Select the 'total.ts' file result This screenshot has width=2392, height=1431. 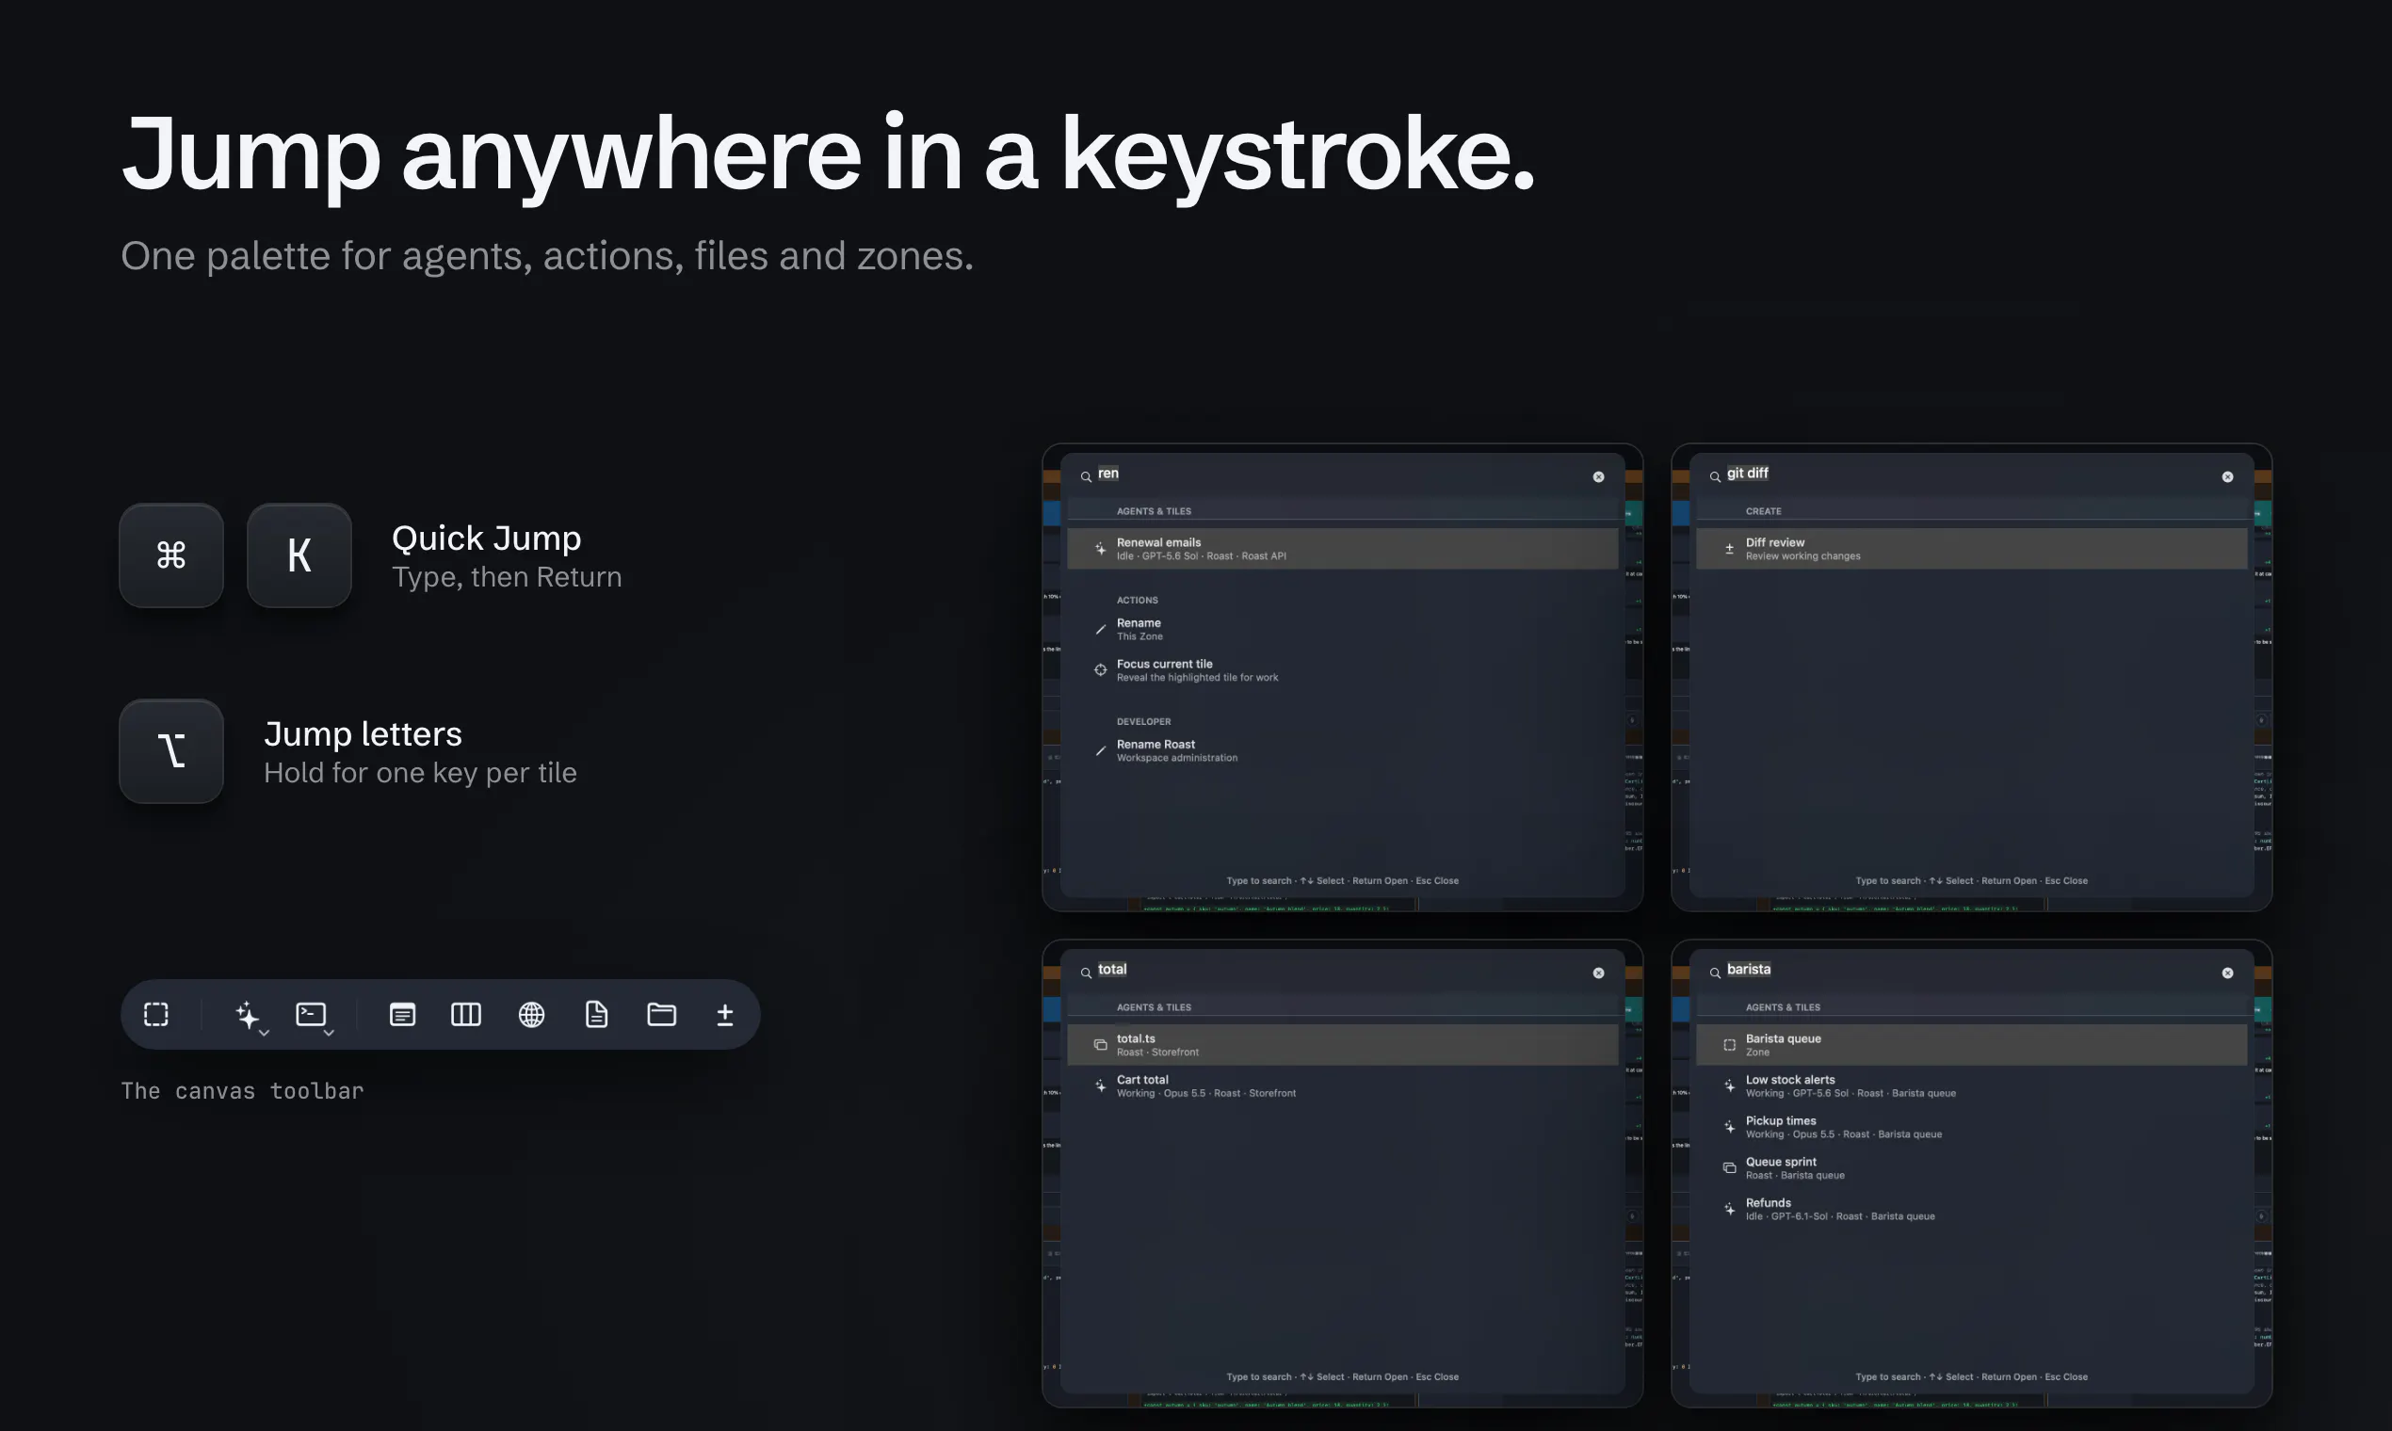coord(1343,1045)
